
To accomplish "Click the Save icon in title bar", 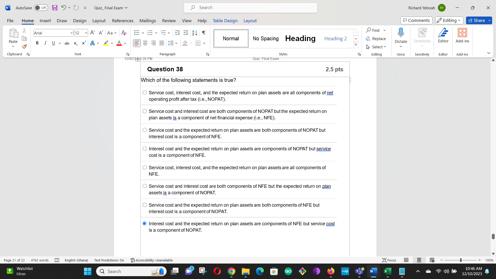I will pos(55,8).
